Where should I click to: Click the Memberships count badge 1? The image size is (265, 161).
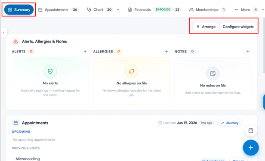[224, 9]
